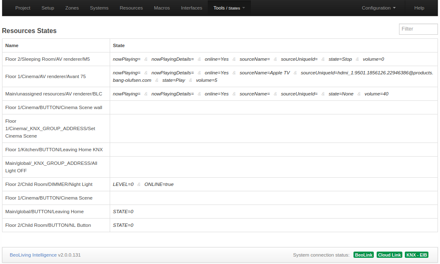Click the LEVEL=0 value for Night Light
Viewport: 440px width, 264px height.
(x=123, y=184)
